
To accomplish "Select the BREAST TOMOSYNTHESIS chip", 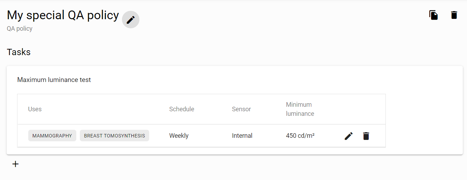I will tap(114, 136).
